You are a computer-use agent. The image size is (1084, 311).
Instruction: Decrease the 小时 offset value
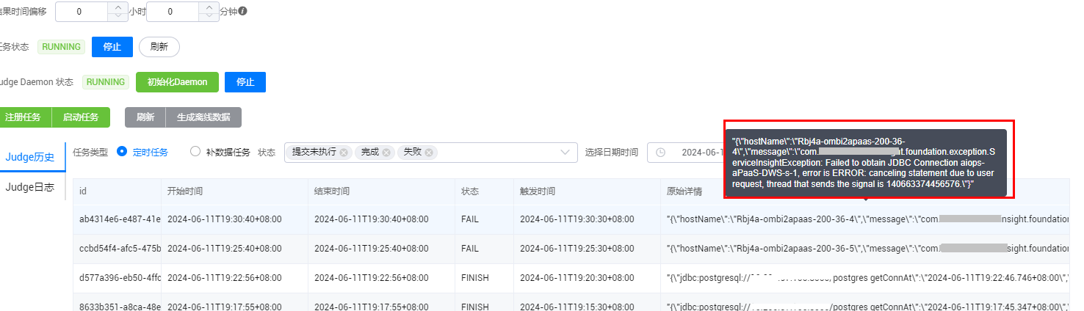118,16
